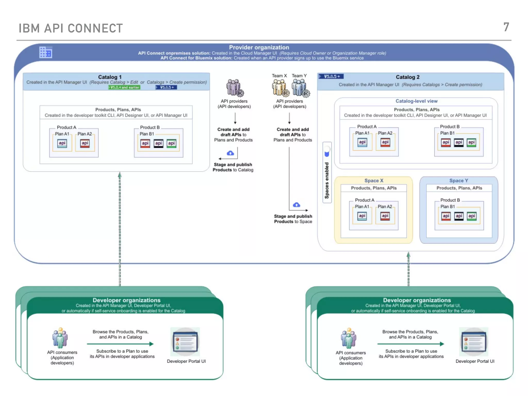The image size is (528, 396).
Task: Click the Provider organization building icon
Action: 46,52
